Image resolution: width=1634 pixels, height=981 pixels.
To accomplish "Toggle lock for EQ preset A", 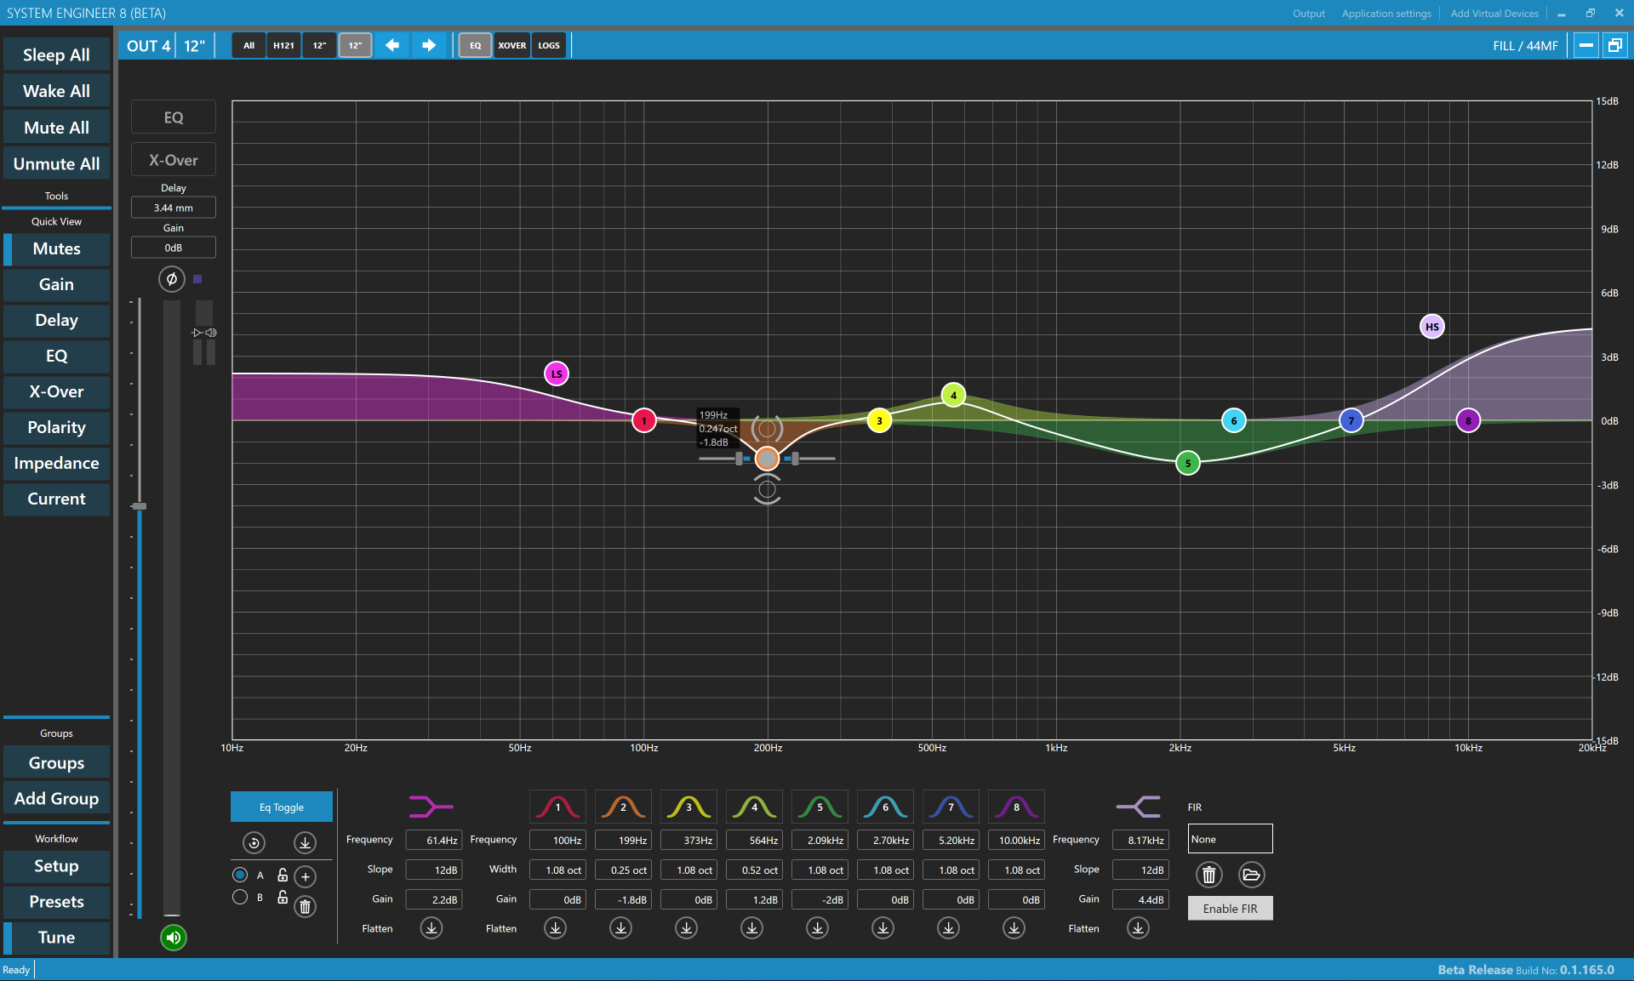I will coord(283,875).
